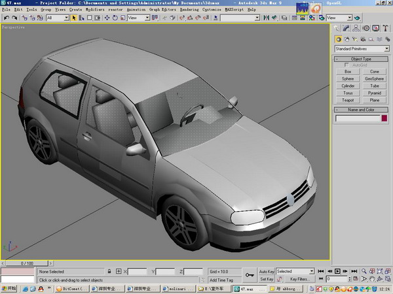393x294 pixels.
Task: Enable the AutoGrid checkbox
Action: tap(347, 65)
